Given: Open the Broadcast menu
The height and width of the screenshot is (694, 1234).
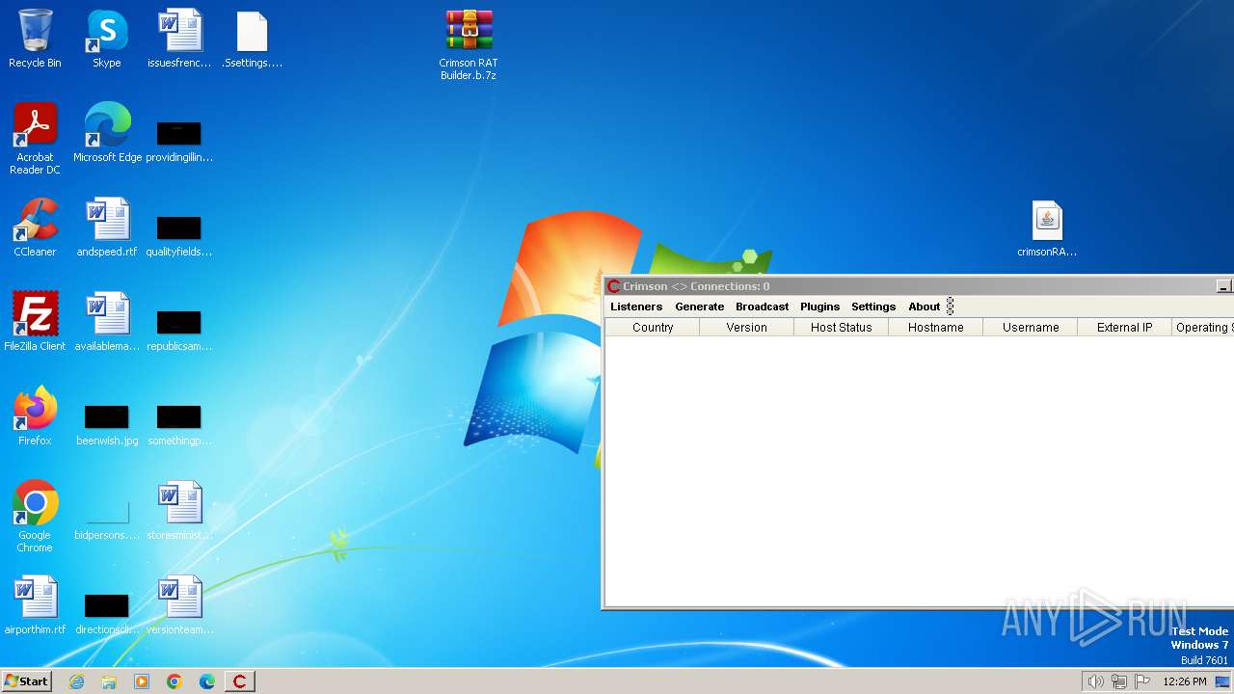Looking at the screenshot, I should (x=762, y=307).
